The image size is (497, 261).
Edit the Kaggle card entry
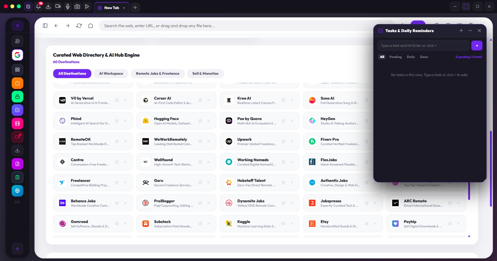click(x=283, y=223)
